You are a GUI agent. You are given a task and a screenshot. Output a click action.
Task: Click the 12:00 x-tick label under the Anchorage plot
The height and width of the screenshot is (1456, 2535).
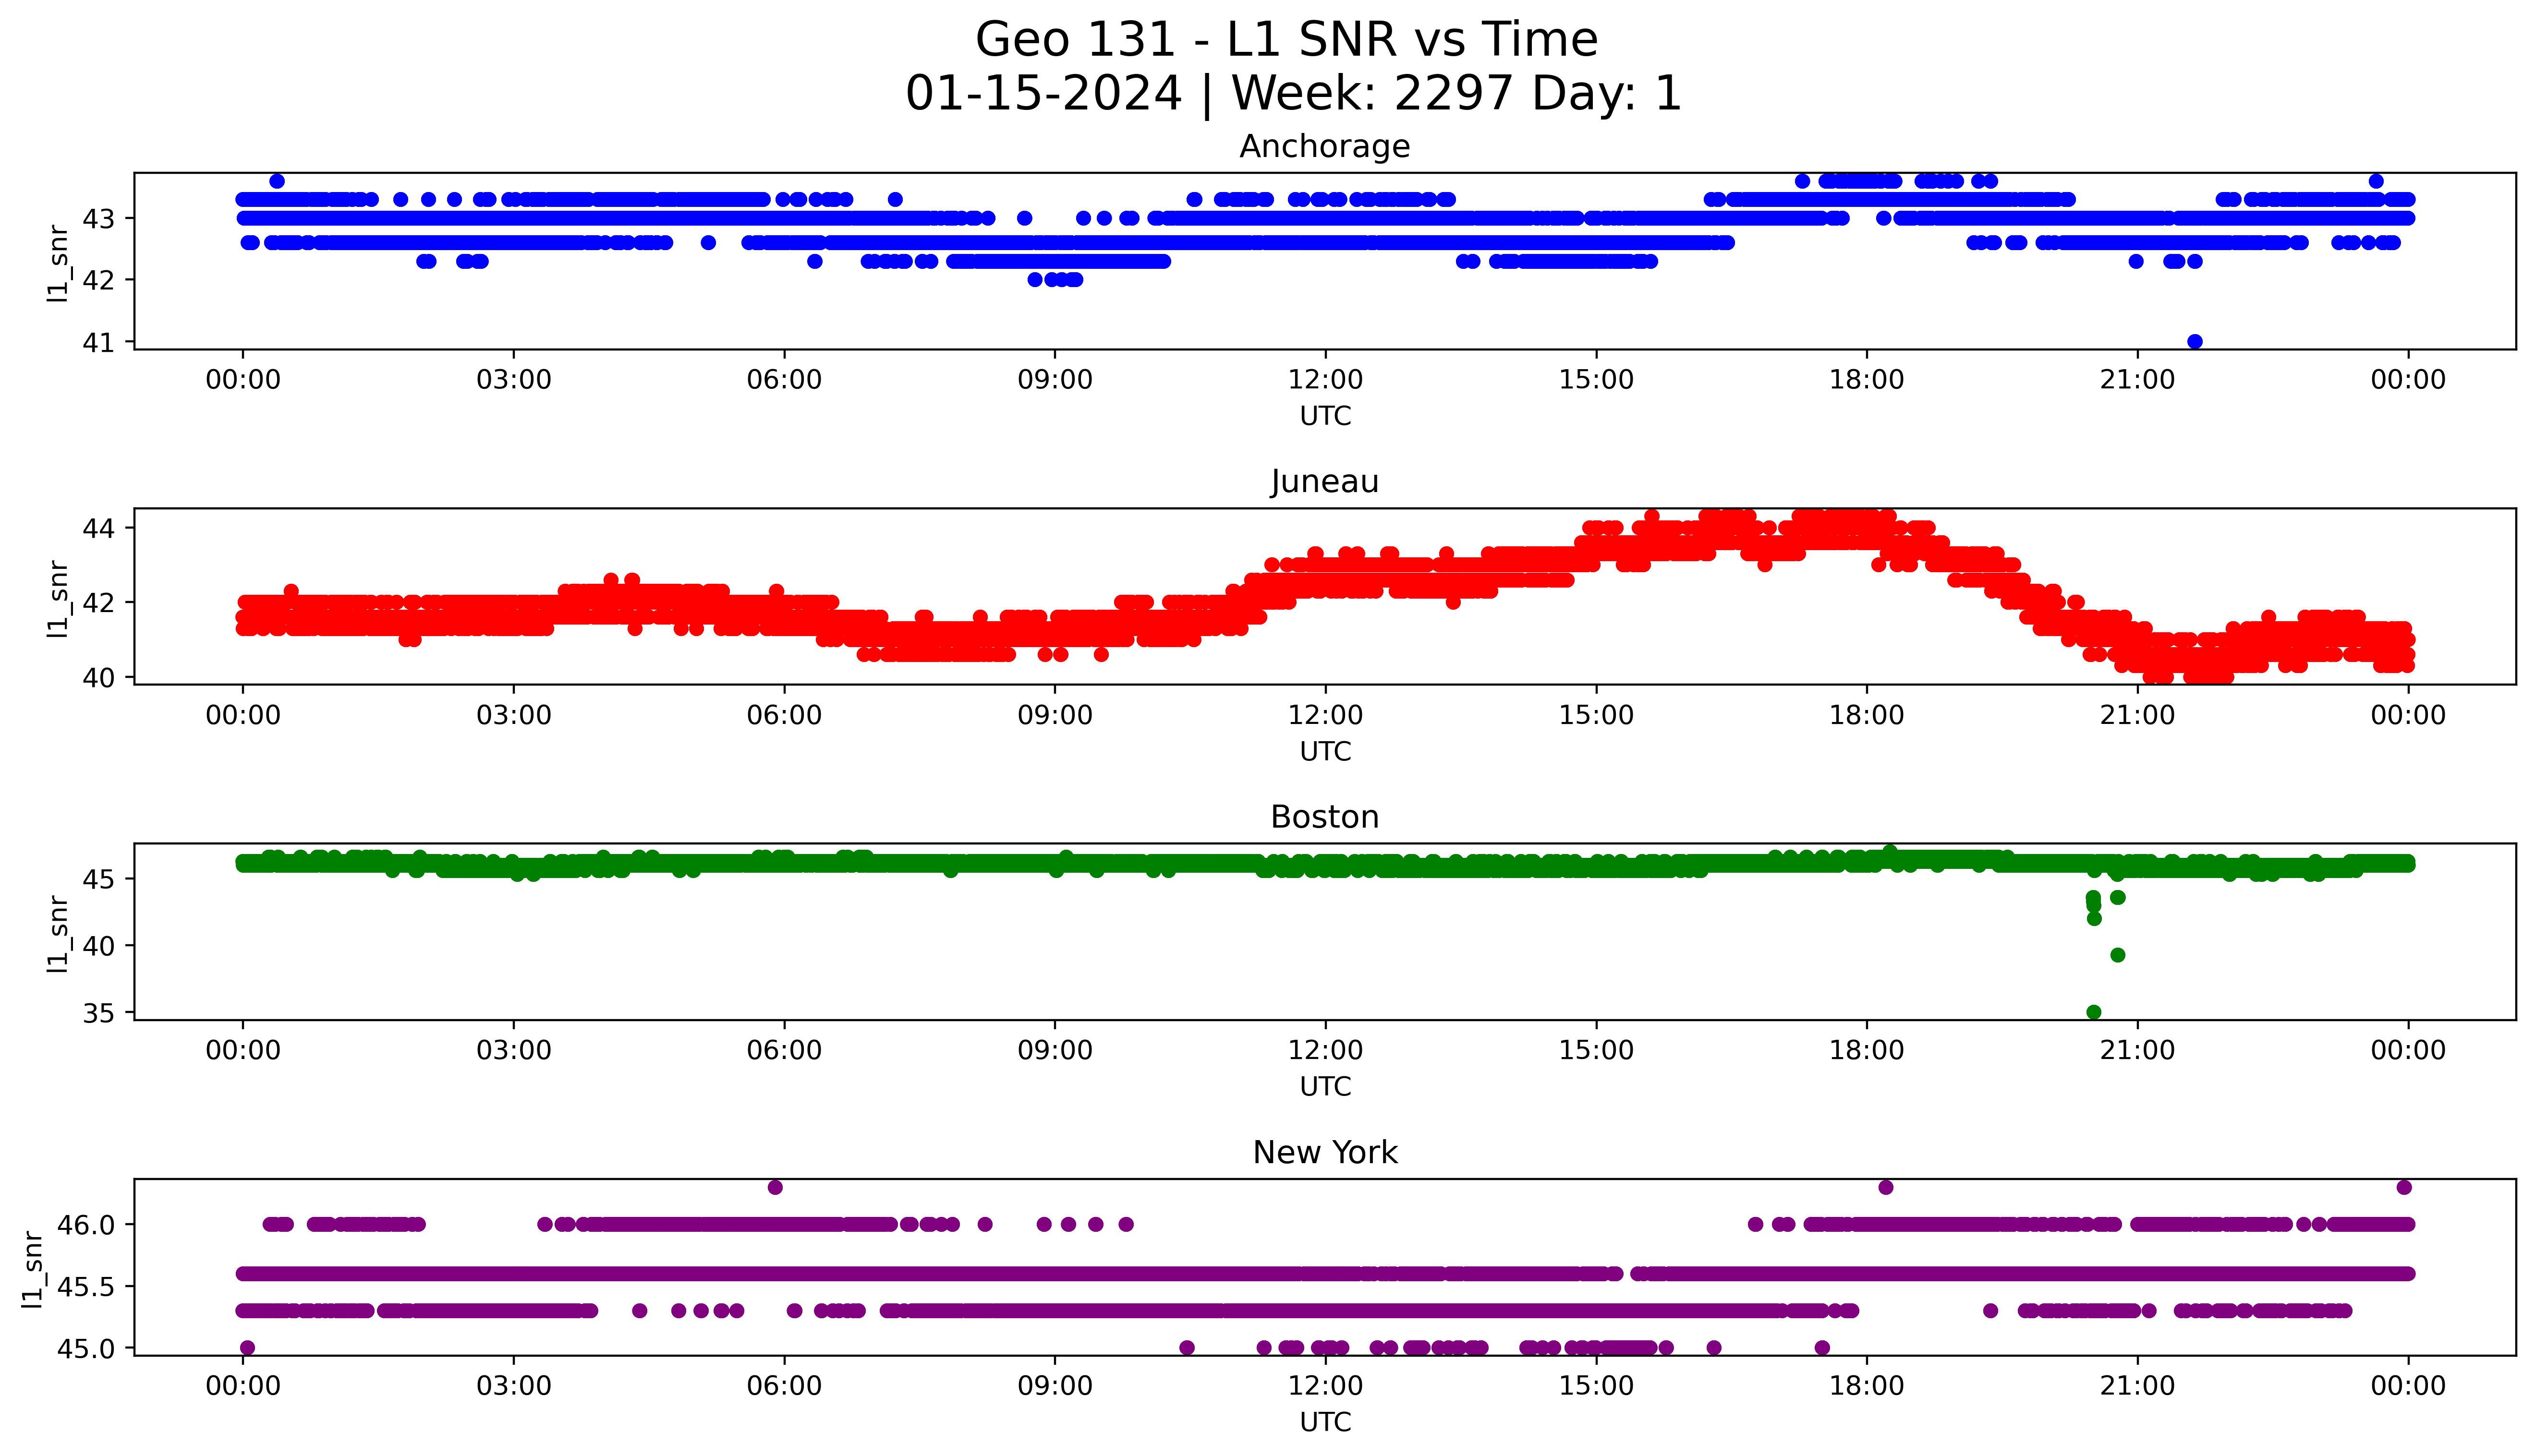[x=1325, y=380]
